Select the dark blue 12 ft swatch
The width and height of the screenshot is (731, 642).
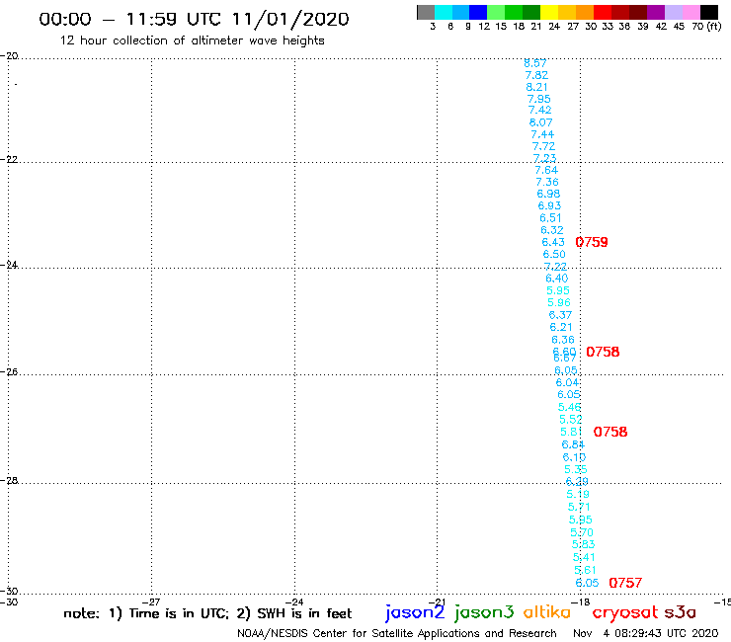478,12
